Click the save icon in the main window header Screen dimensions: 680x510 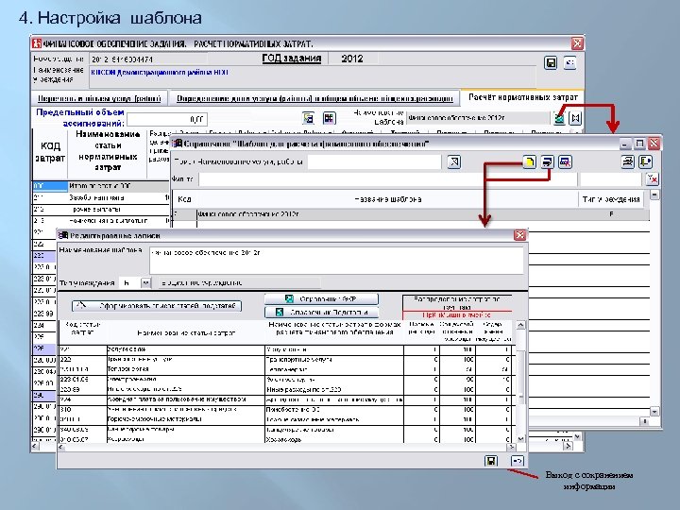[551, 63]
